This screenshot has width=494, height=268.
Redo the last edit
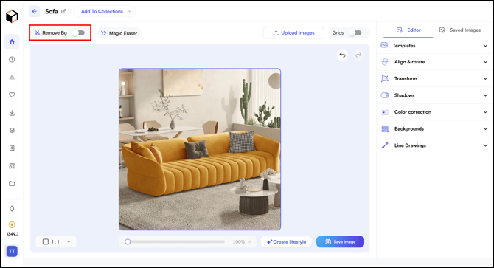coord(358,55)
